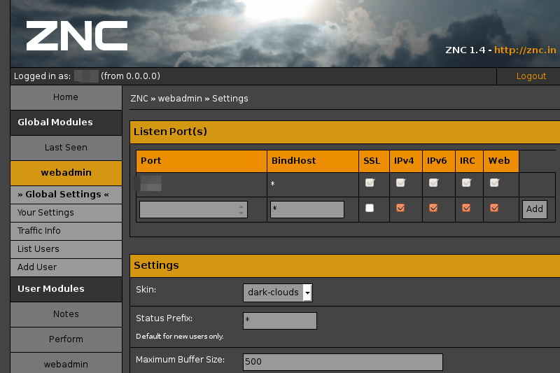The height and width of the screenshot is (373, 560).
Task: Click the Logout link
Action: coord(531,76)
